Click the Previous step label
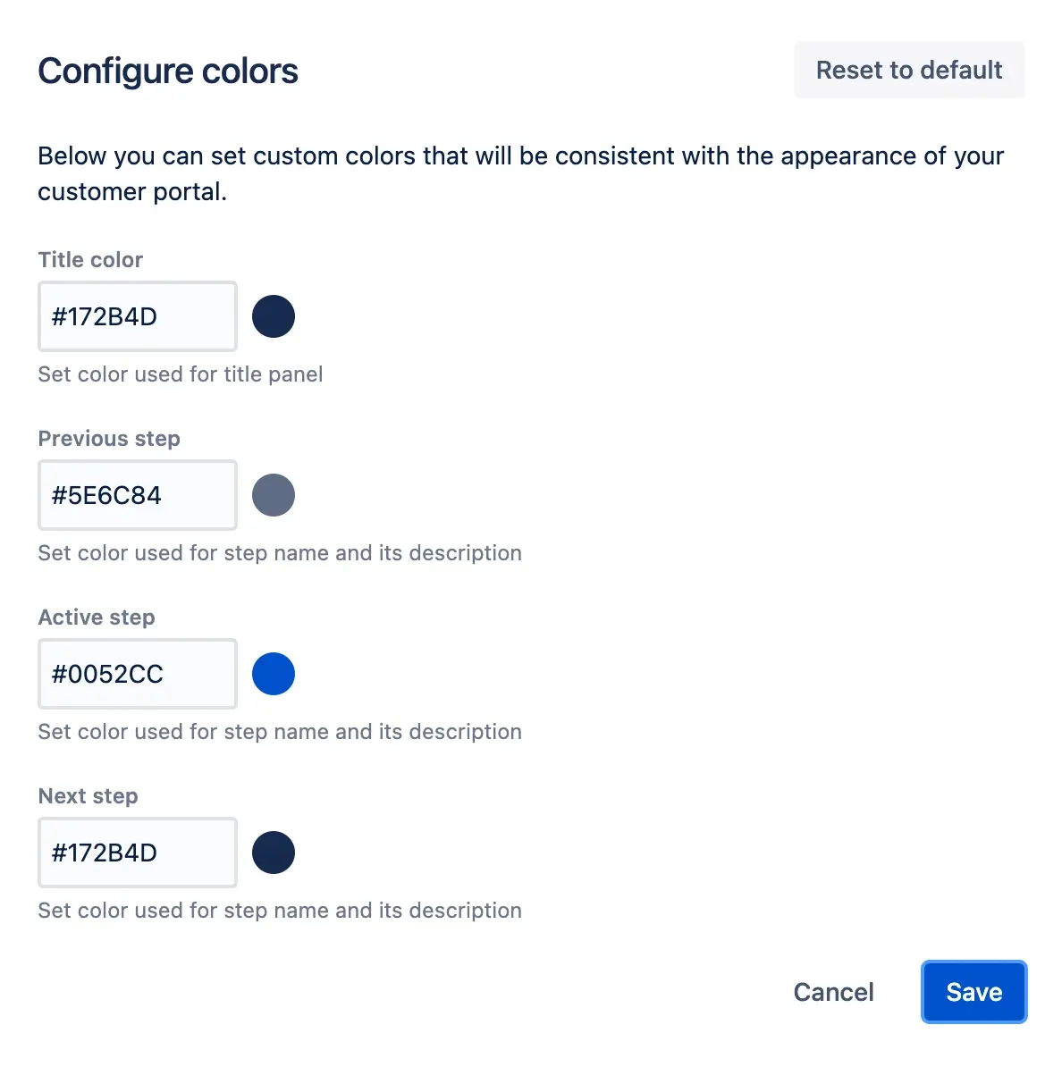Image resolution: width=1062 pixels, height=1067 pixels. pyautogui.click(x=109, y=438)
